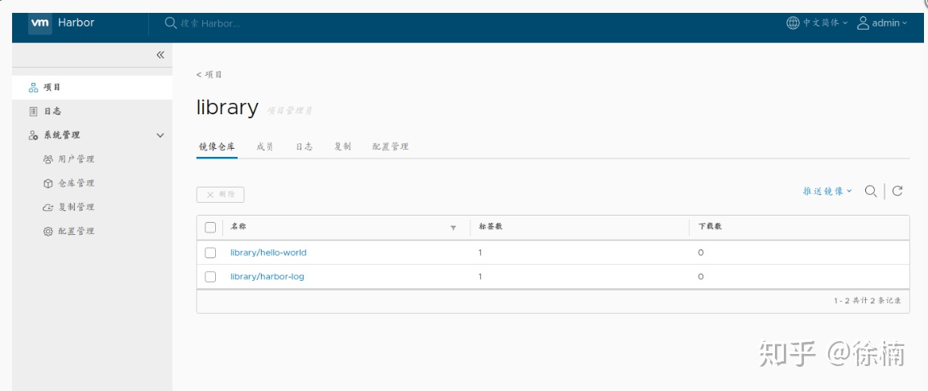Click hello-world's 下载数 value 0
The height and width of the screenshot is (391, 928).
pyautogui.click(x=701, y=253)
